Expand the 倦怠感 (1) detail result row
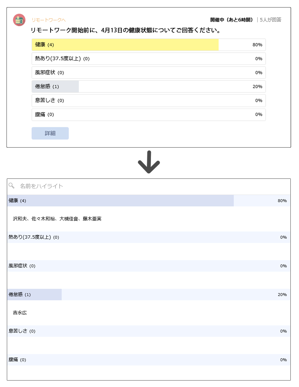This screenshot has width=299, height=387. 149,295
